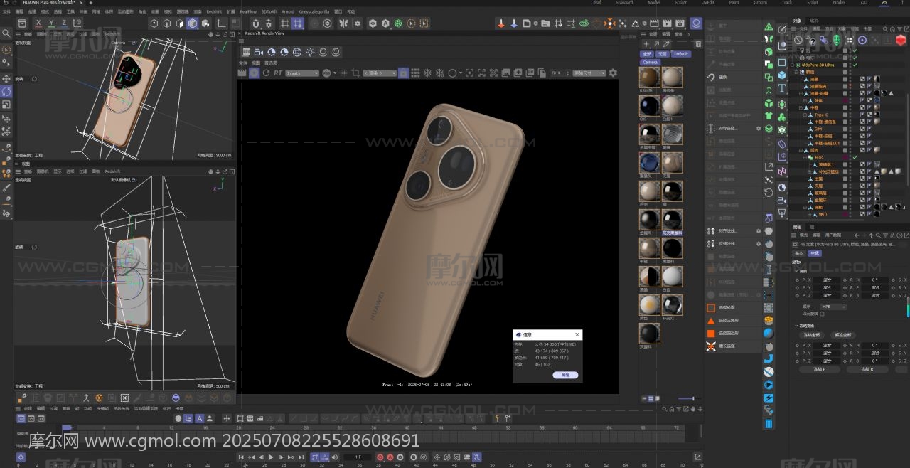
Task: Open the zoom percentage dropdown in RenderView
Action: click(560, 73)
